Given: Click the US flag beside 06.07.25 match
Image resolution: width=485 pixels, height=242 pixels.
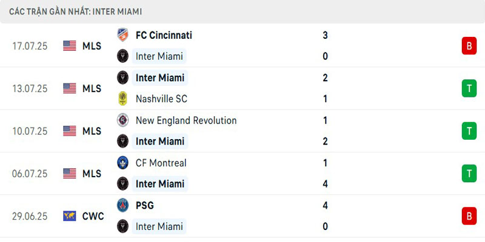Looking at the screenshot, I should [70, 174].
